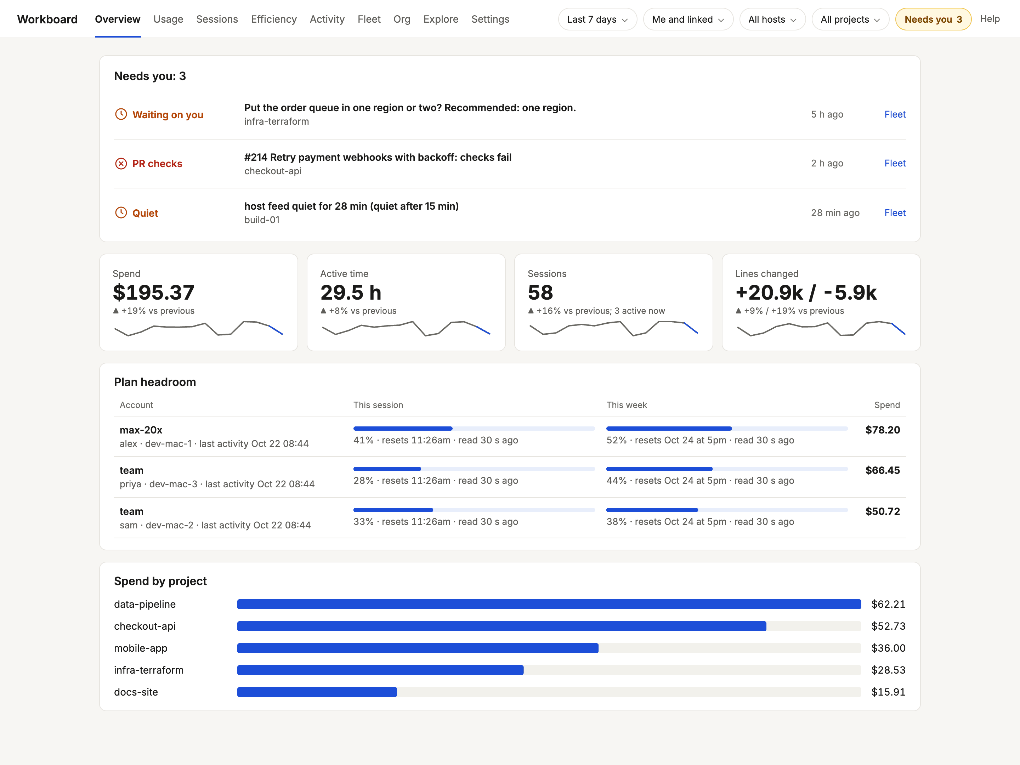Open the Activity tab
The height and width of the screenshot is (765, 1020).
pos(327,19)
